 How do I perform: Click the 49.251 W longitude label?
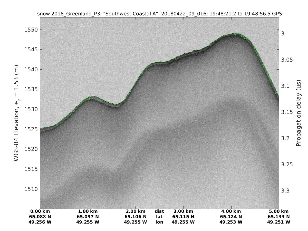coord(279,222)
